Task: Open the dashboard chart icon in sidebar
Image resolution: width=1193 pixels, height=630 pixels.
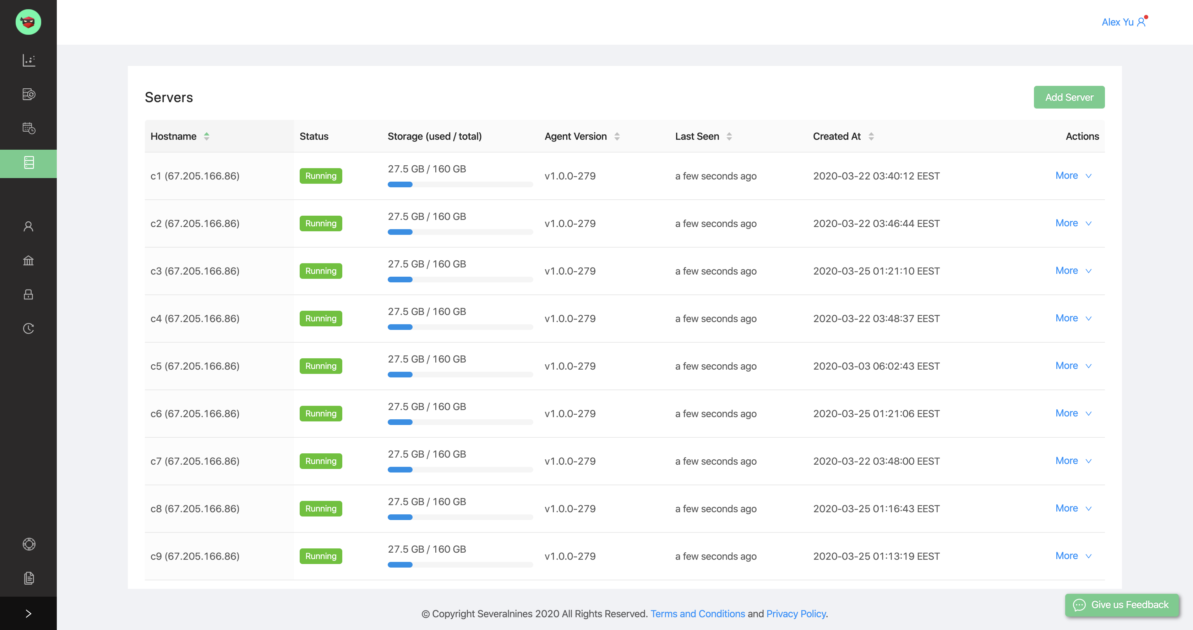Action: pyautogui.click(x=29, y=60)
